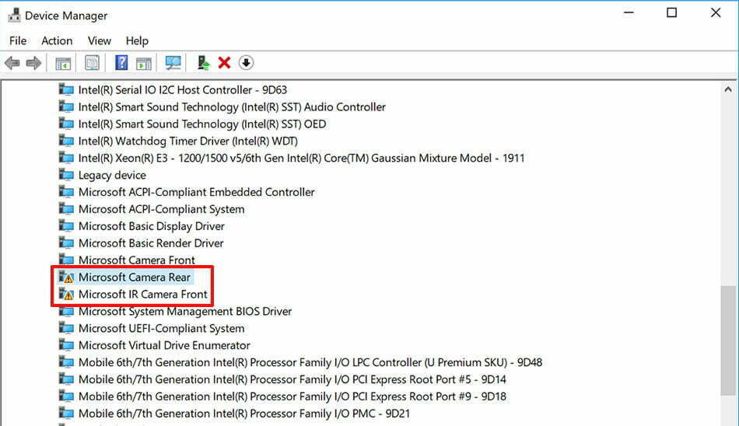Viewport: 739px width, 426px height.
Task: Click the red X Uninstall device icon
Action: (x=224, y=63)
